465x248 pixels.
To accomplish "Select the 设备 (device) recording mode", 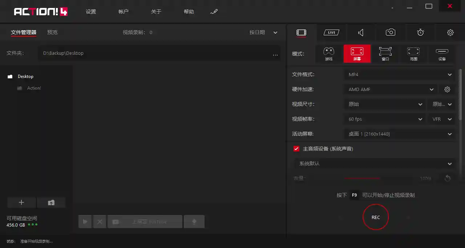I will point(442,53).
